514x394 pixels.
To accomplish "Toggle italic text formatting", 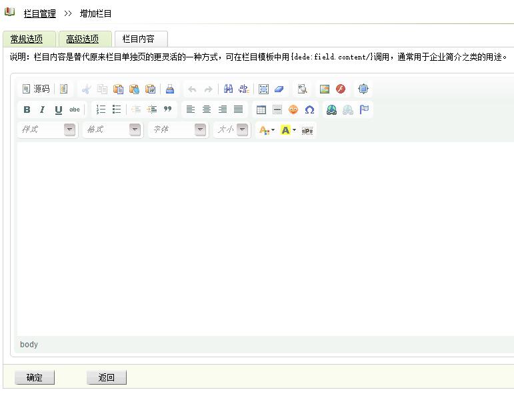I will [x=42, y=110].
